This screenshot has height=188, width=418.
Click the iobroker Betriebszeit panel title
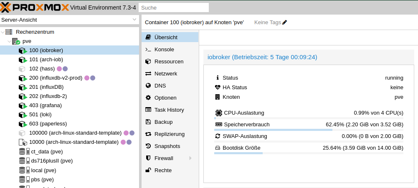pos(262,57)
